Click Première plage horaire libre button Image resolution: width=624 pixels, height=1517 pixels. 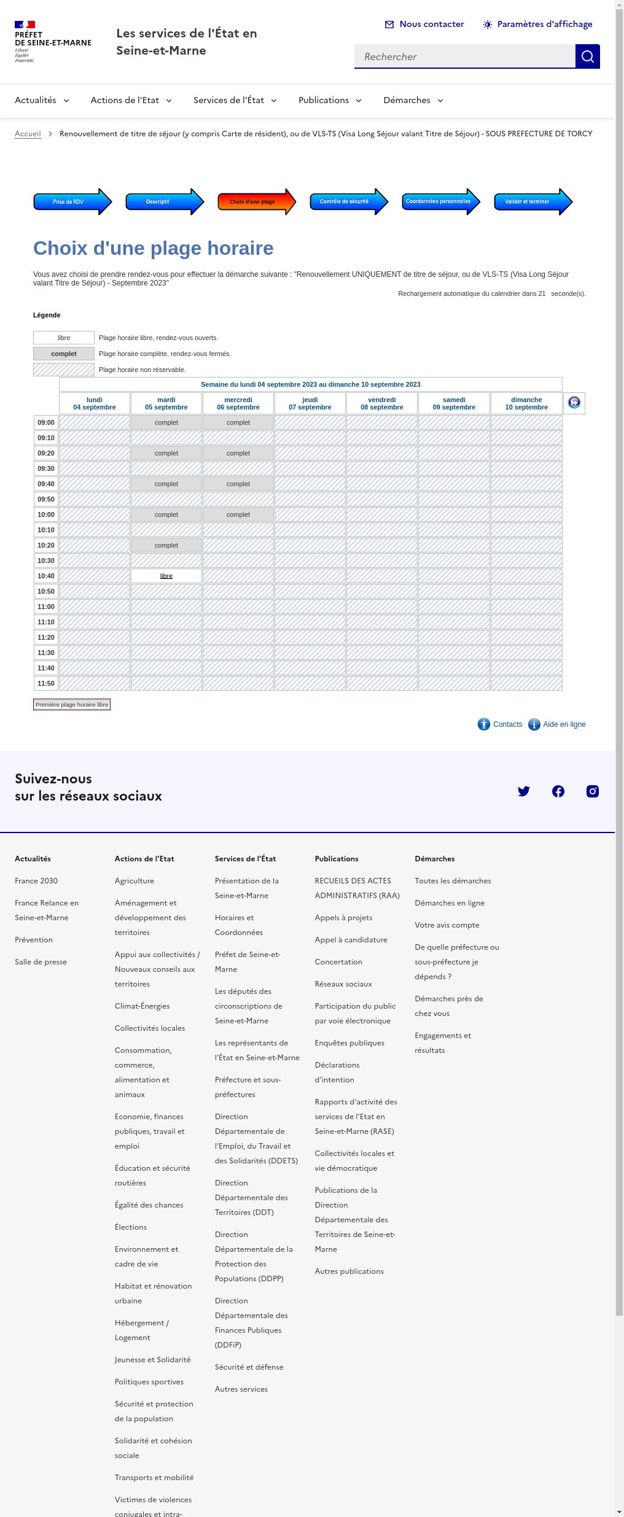[72, 705]
